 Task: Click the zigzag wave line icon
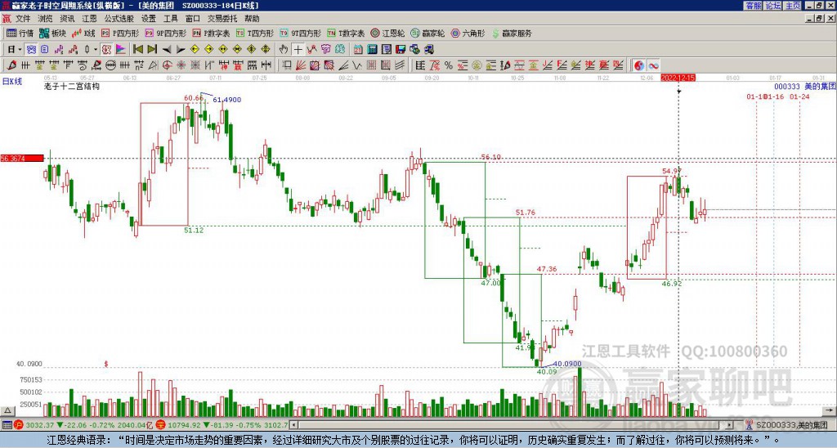(x=358, y=65)
